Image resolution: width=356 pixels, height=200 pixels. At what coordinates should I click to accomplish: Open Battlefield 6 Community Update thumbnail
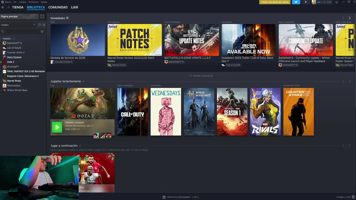point(306,40)
